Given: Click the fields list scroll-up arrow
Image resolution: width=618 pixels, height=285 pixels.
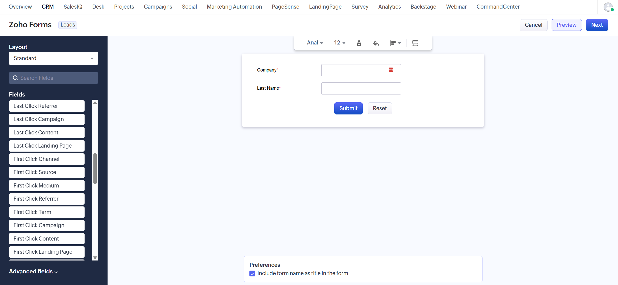Looking at the screenshot, I should tap(95, 103).
